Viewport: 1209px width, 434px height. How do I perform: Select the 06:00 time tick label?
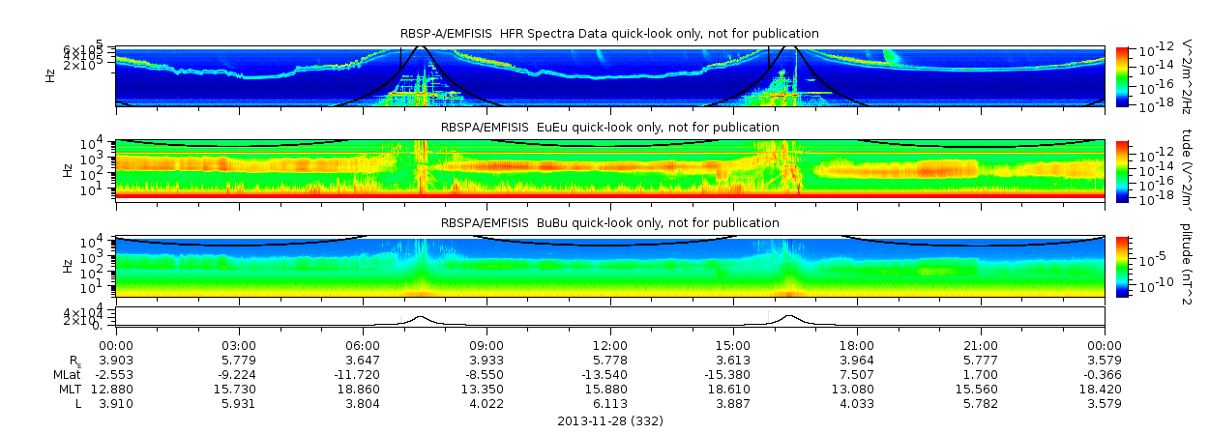point(363,345)
